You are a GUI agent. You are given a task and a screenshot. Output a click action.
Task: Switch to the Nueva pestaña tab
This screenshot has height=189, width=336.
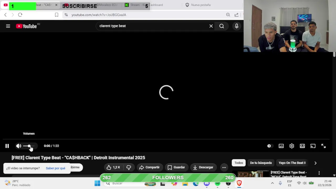tap(201, 5)
